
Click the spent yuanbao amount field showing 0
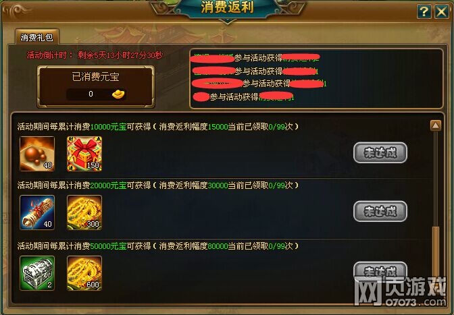96,94
